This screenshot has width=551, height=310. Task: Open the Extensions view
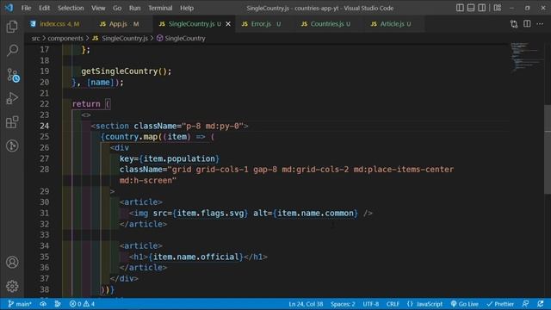click(12, 122)
